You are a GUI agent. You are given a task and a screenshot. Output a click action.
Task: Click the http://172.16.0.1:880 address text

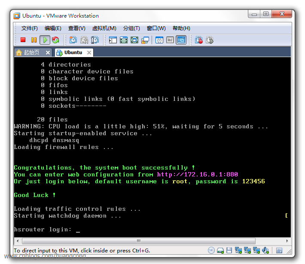click(198, 174)
